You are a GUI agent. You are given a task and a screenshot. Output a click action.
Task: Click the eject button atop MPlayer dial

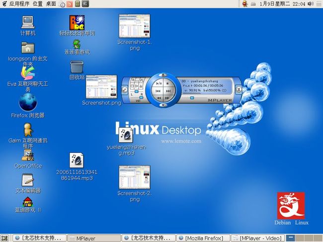[163, 75]
